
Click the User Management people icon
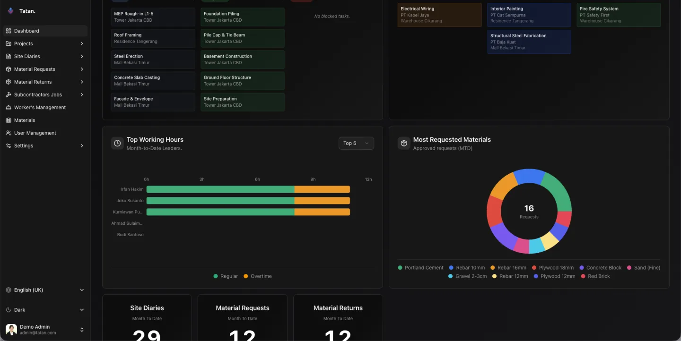(x=9, y=133)
